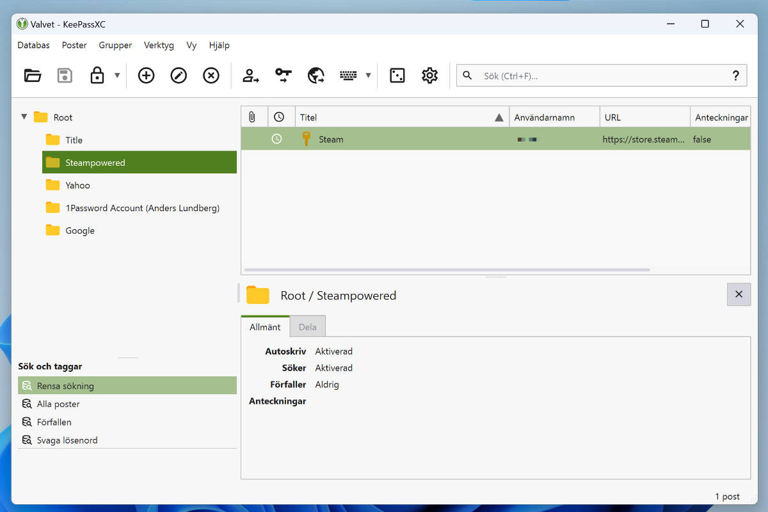Sort entries by the Titel column

[x=402, y=117]
